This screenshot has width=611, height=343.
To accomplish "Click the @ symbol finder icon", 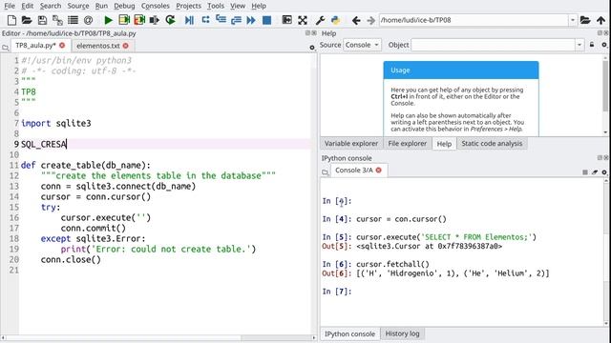I will point(89,20).
